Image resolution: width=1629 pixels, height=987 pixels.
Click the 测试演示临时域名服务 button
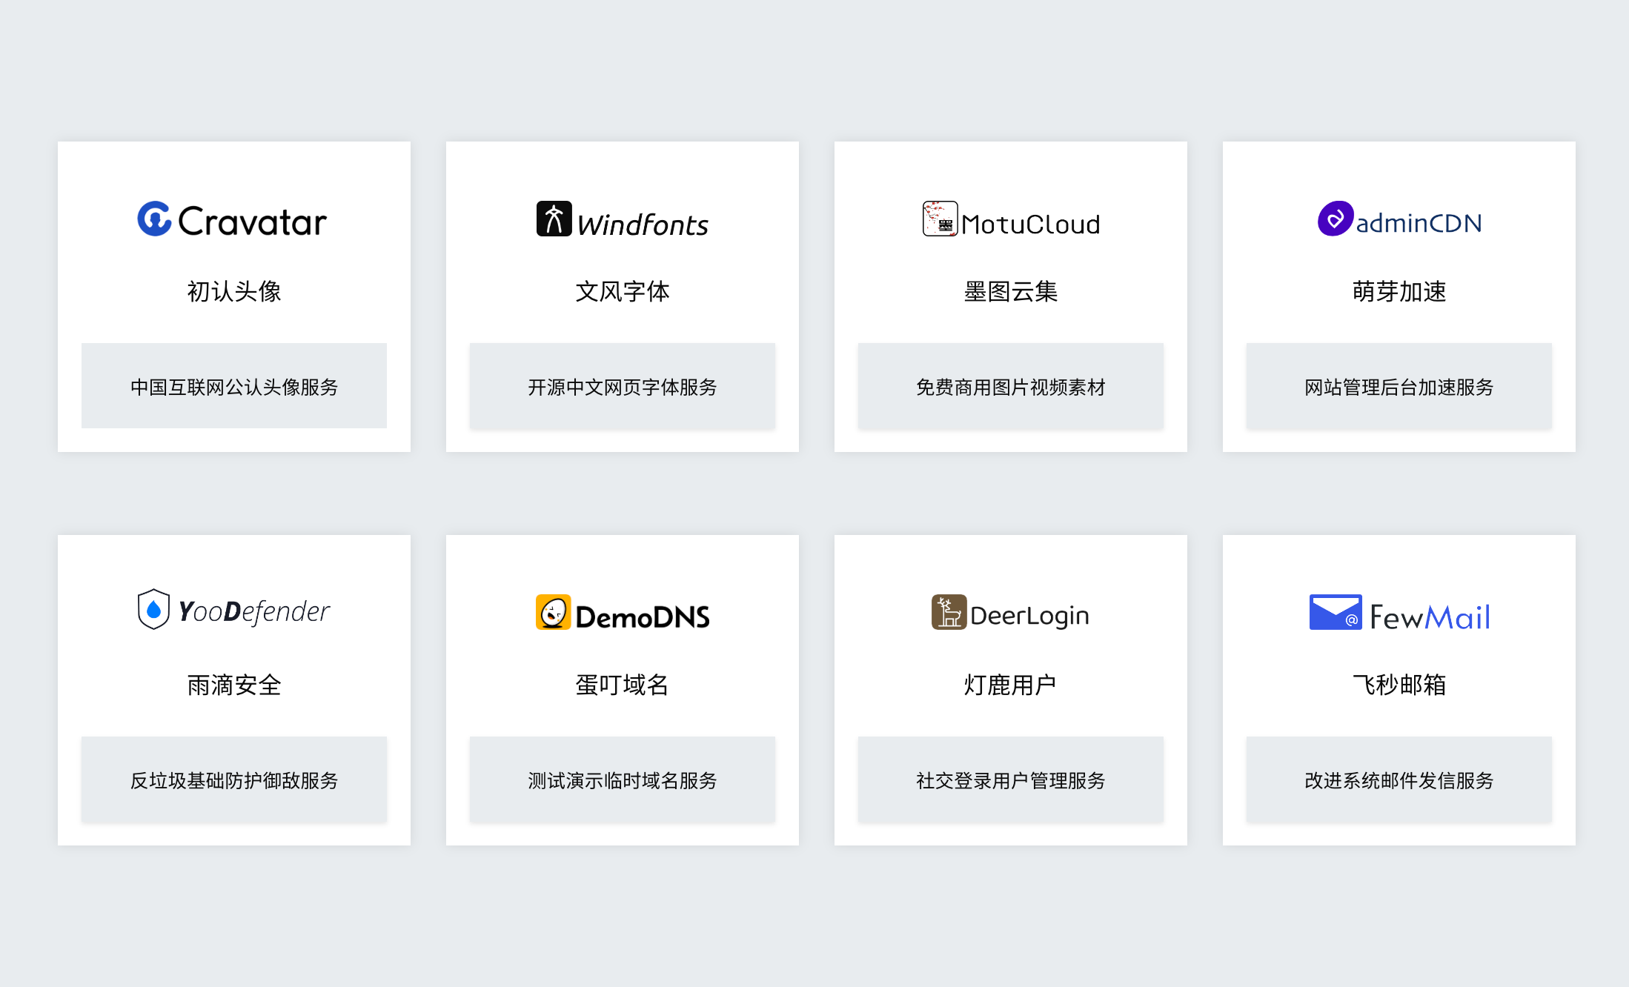point(623,779)
